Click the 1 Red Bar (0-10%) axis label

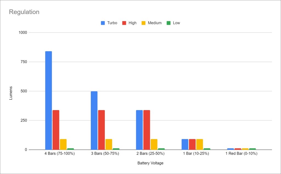pyautogui.click(x=241, y=154)
